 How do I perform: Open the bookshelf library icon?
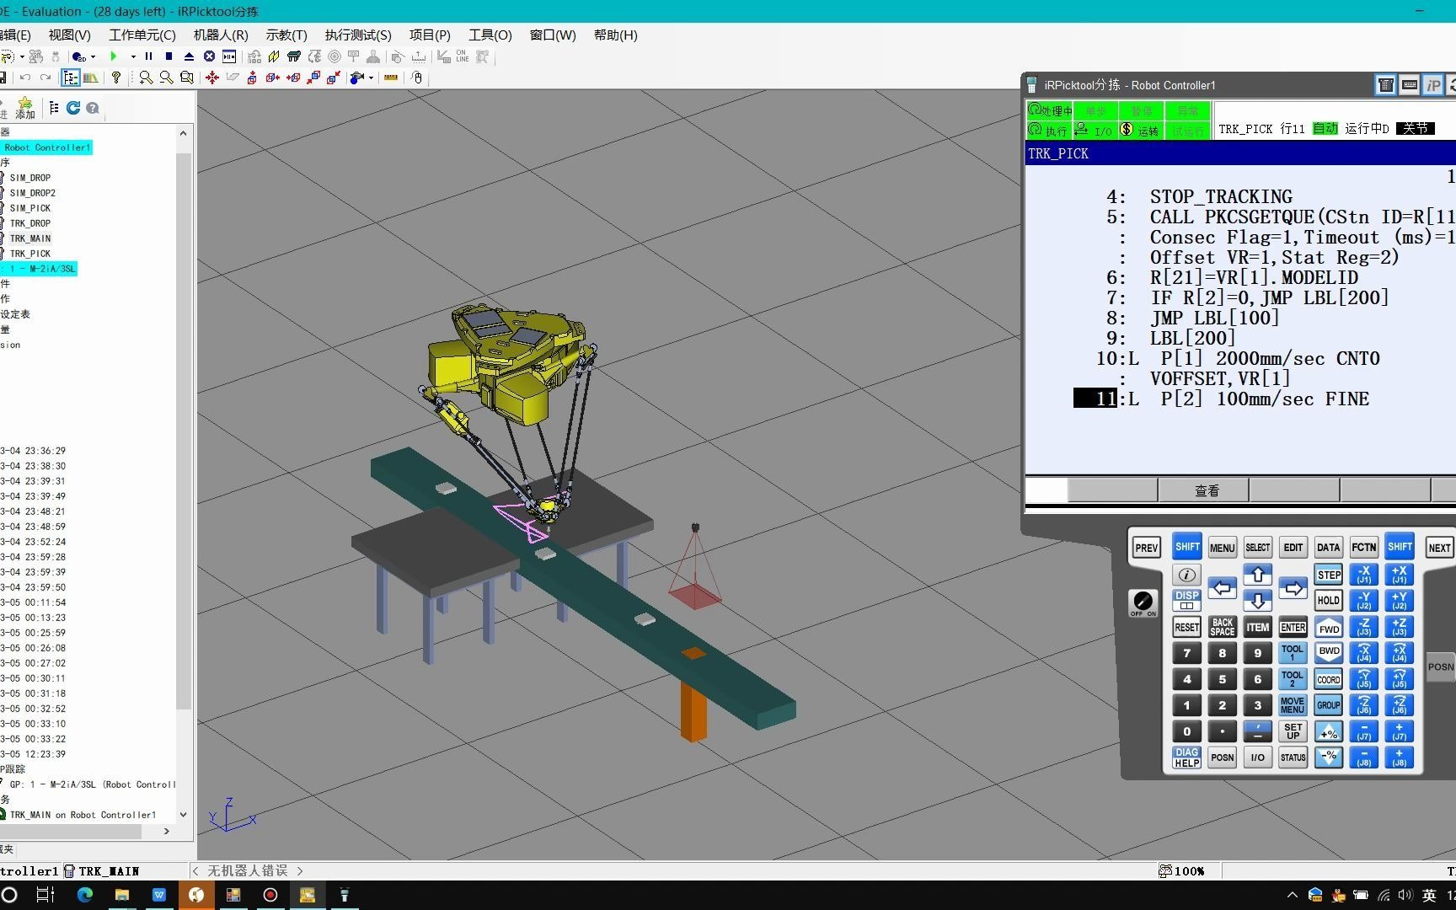tap(90, 78)
